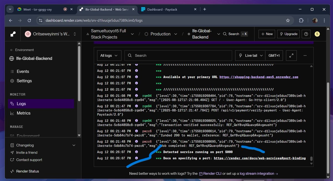This screenshot has height=181, width=333.
Task: Open tab search dropdown arrow
Action: [10, 9]
